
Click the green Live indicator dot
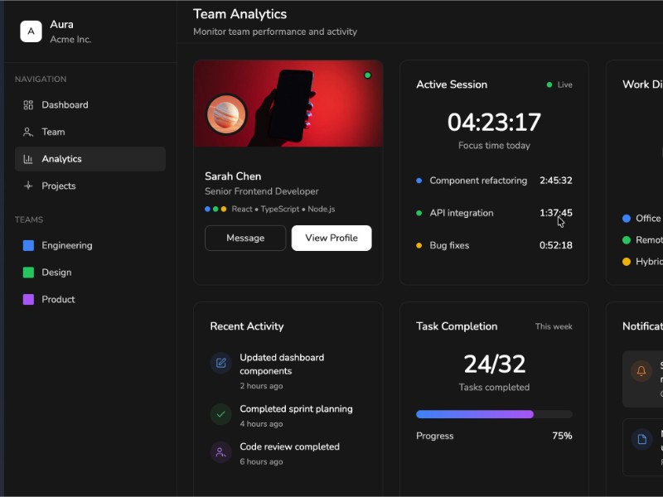coord(549,84)
